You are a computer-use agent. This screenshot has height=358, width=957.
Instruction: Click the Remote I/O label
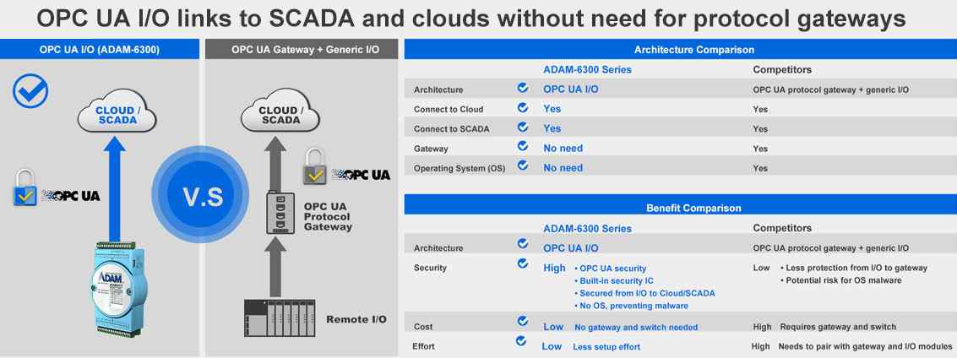coord(356,319)
